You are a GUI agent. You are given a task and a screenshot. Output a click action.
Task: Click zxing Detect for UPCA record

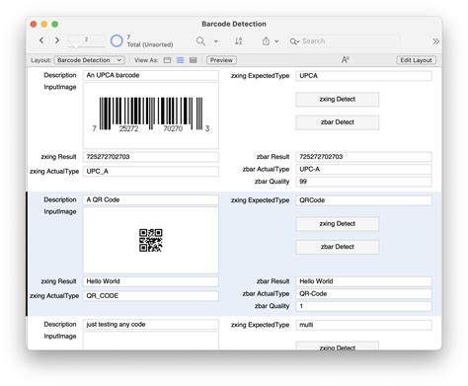point(338,100)
